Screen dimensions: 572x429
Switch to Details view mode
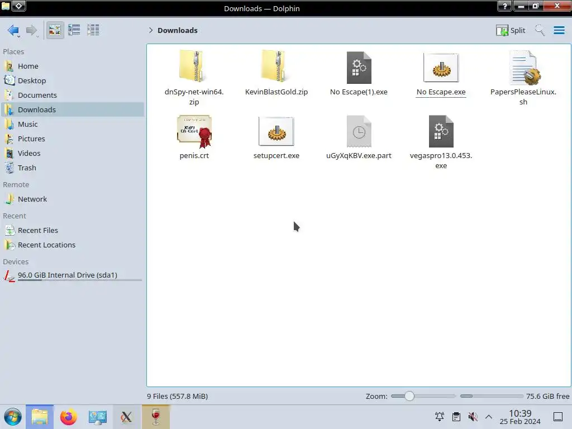(93, 30)
